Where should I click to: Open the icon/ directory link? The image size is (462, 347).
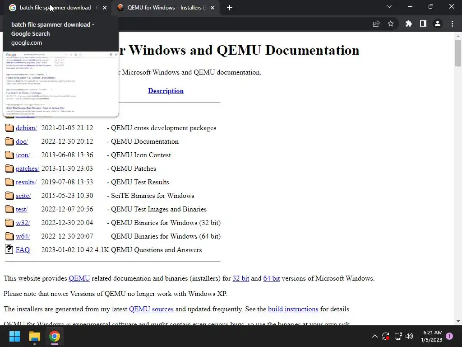click(23, 155)
